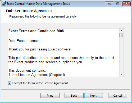Click the 'Exact Terms and Conditions 2008' heading
This screenshot has width=132, height=103.
pos(36,31)
